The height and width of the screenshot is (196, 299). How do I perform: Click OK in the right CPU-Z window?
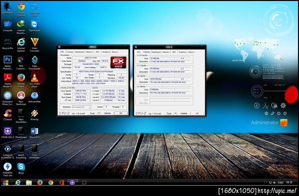[x=197, y=113]
